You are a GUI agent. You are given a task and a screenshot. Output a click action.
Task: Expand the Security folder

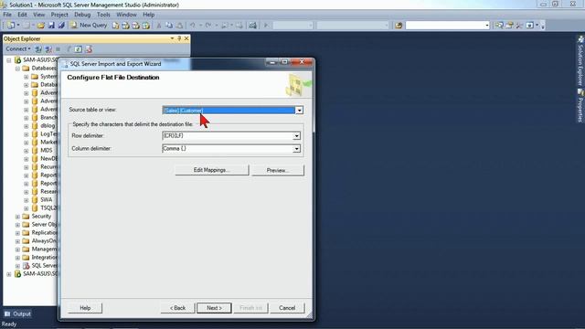[17, 217]
